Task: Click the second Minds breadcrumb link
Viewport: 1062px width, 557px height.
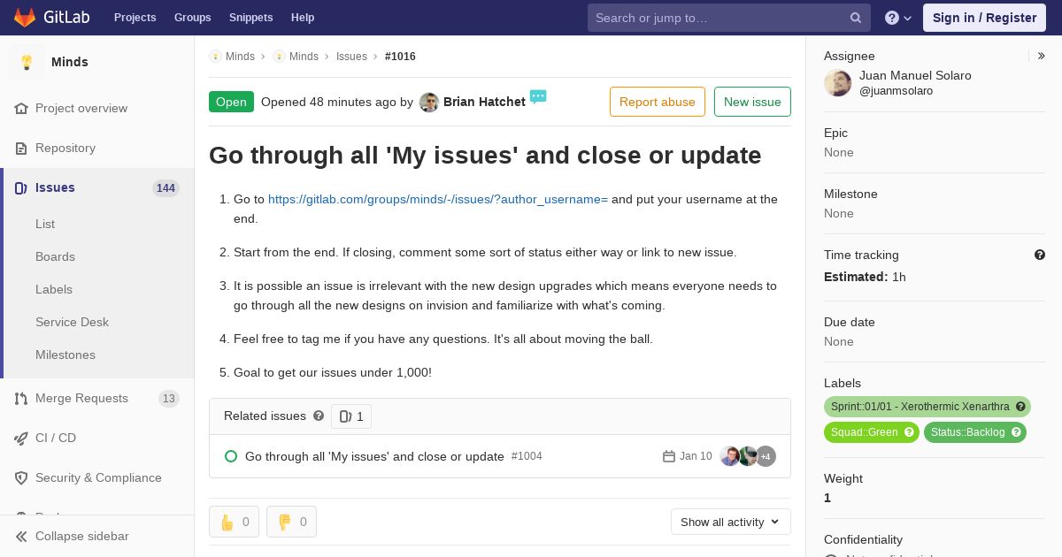Action: tap(304, 57)
